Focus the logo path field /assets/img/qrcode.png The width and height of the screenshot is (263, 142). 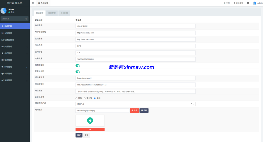102,111
